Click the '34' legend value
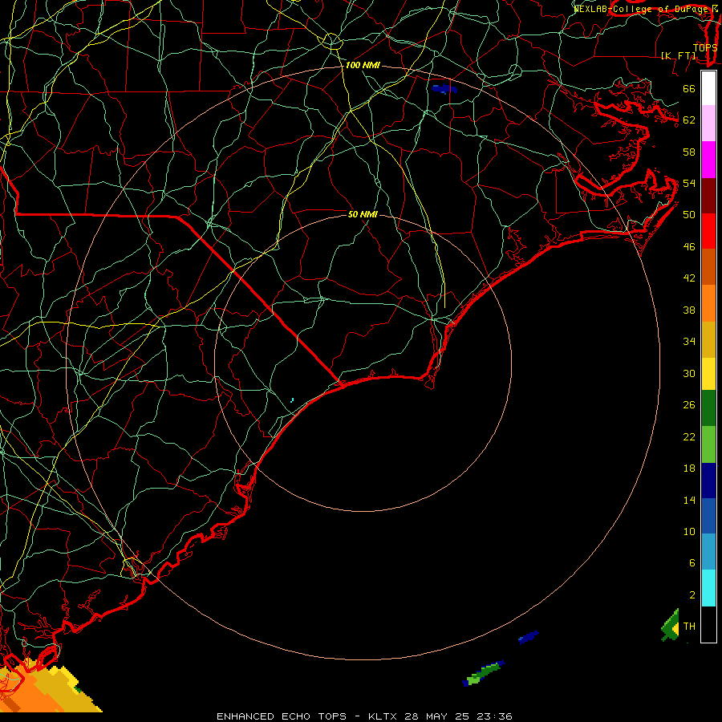This screenshot has width=722, height=722. click(689, 341)
